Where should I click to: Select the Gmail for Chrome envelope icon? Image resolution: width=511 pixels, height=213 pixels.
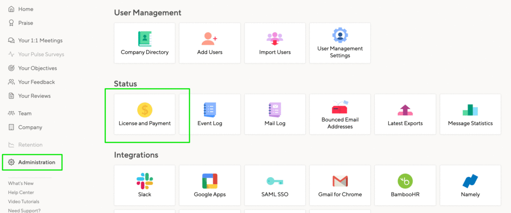tap(340, 181)
